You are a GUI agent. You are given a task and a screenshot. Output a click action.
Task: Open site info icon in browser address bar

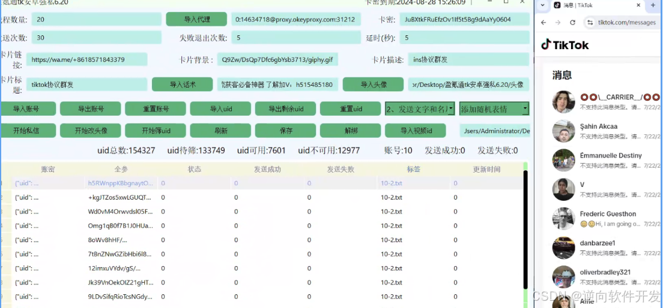(590, 22)
